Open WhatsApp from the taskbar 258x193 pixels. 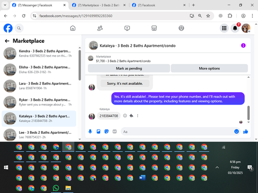56,188
